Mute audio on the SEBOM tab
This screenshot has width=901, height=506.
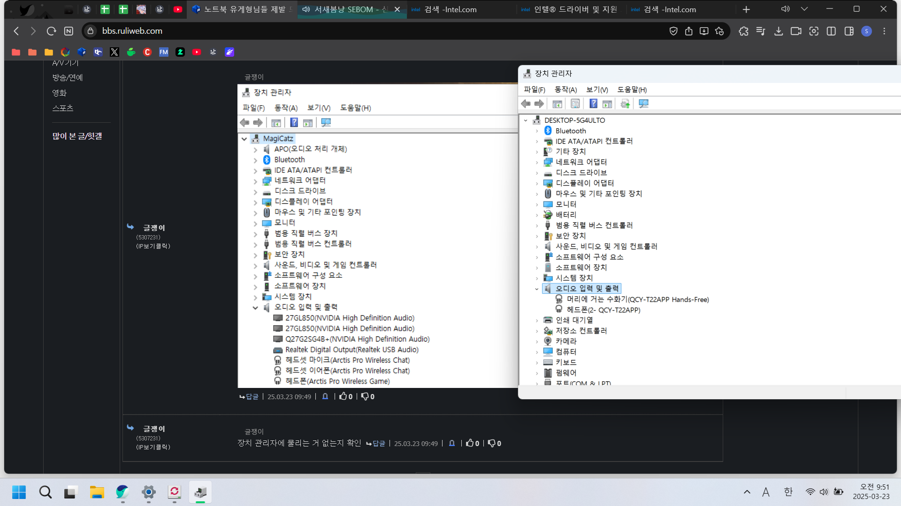(306, 9)
